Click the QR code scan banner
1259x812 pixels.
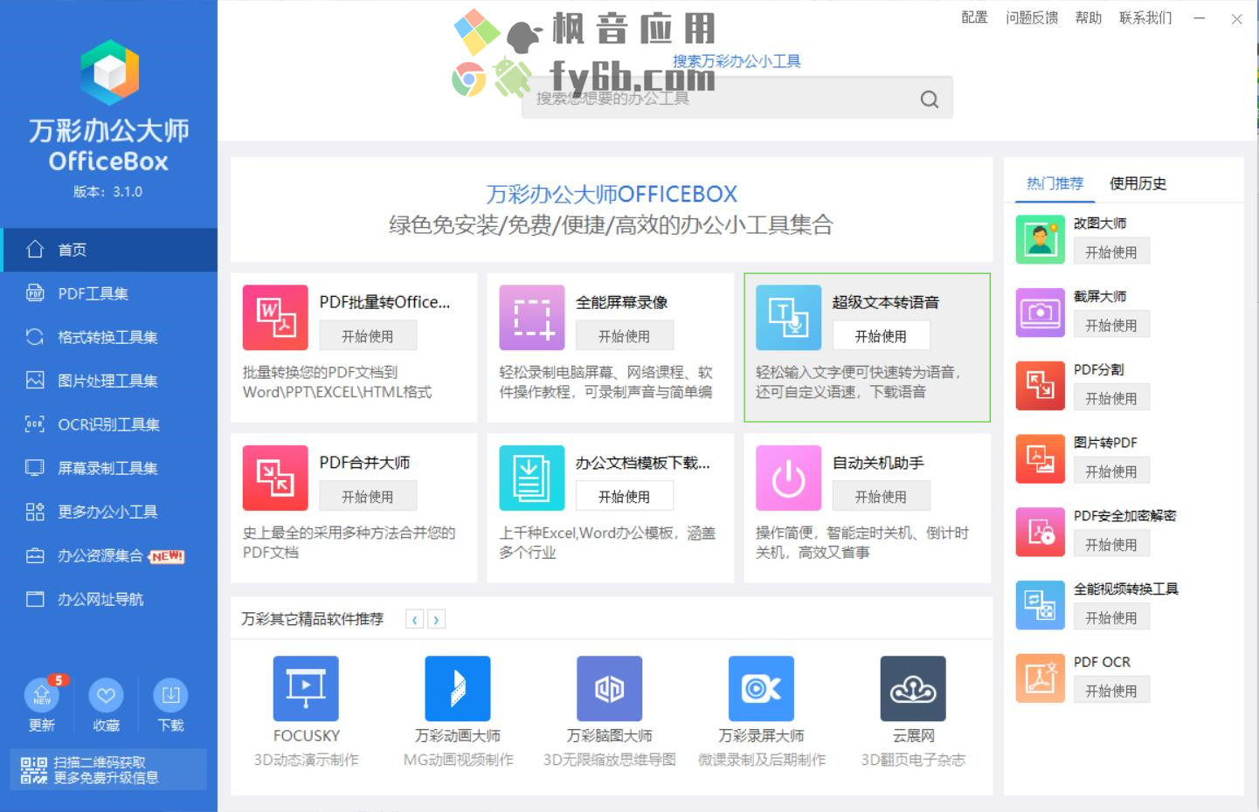click(108, 769)
